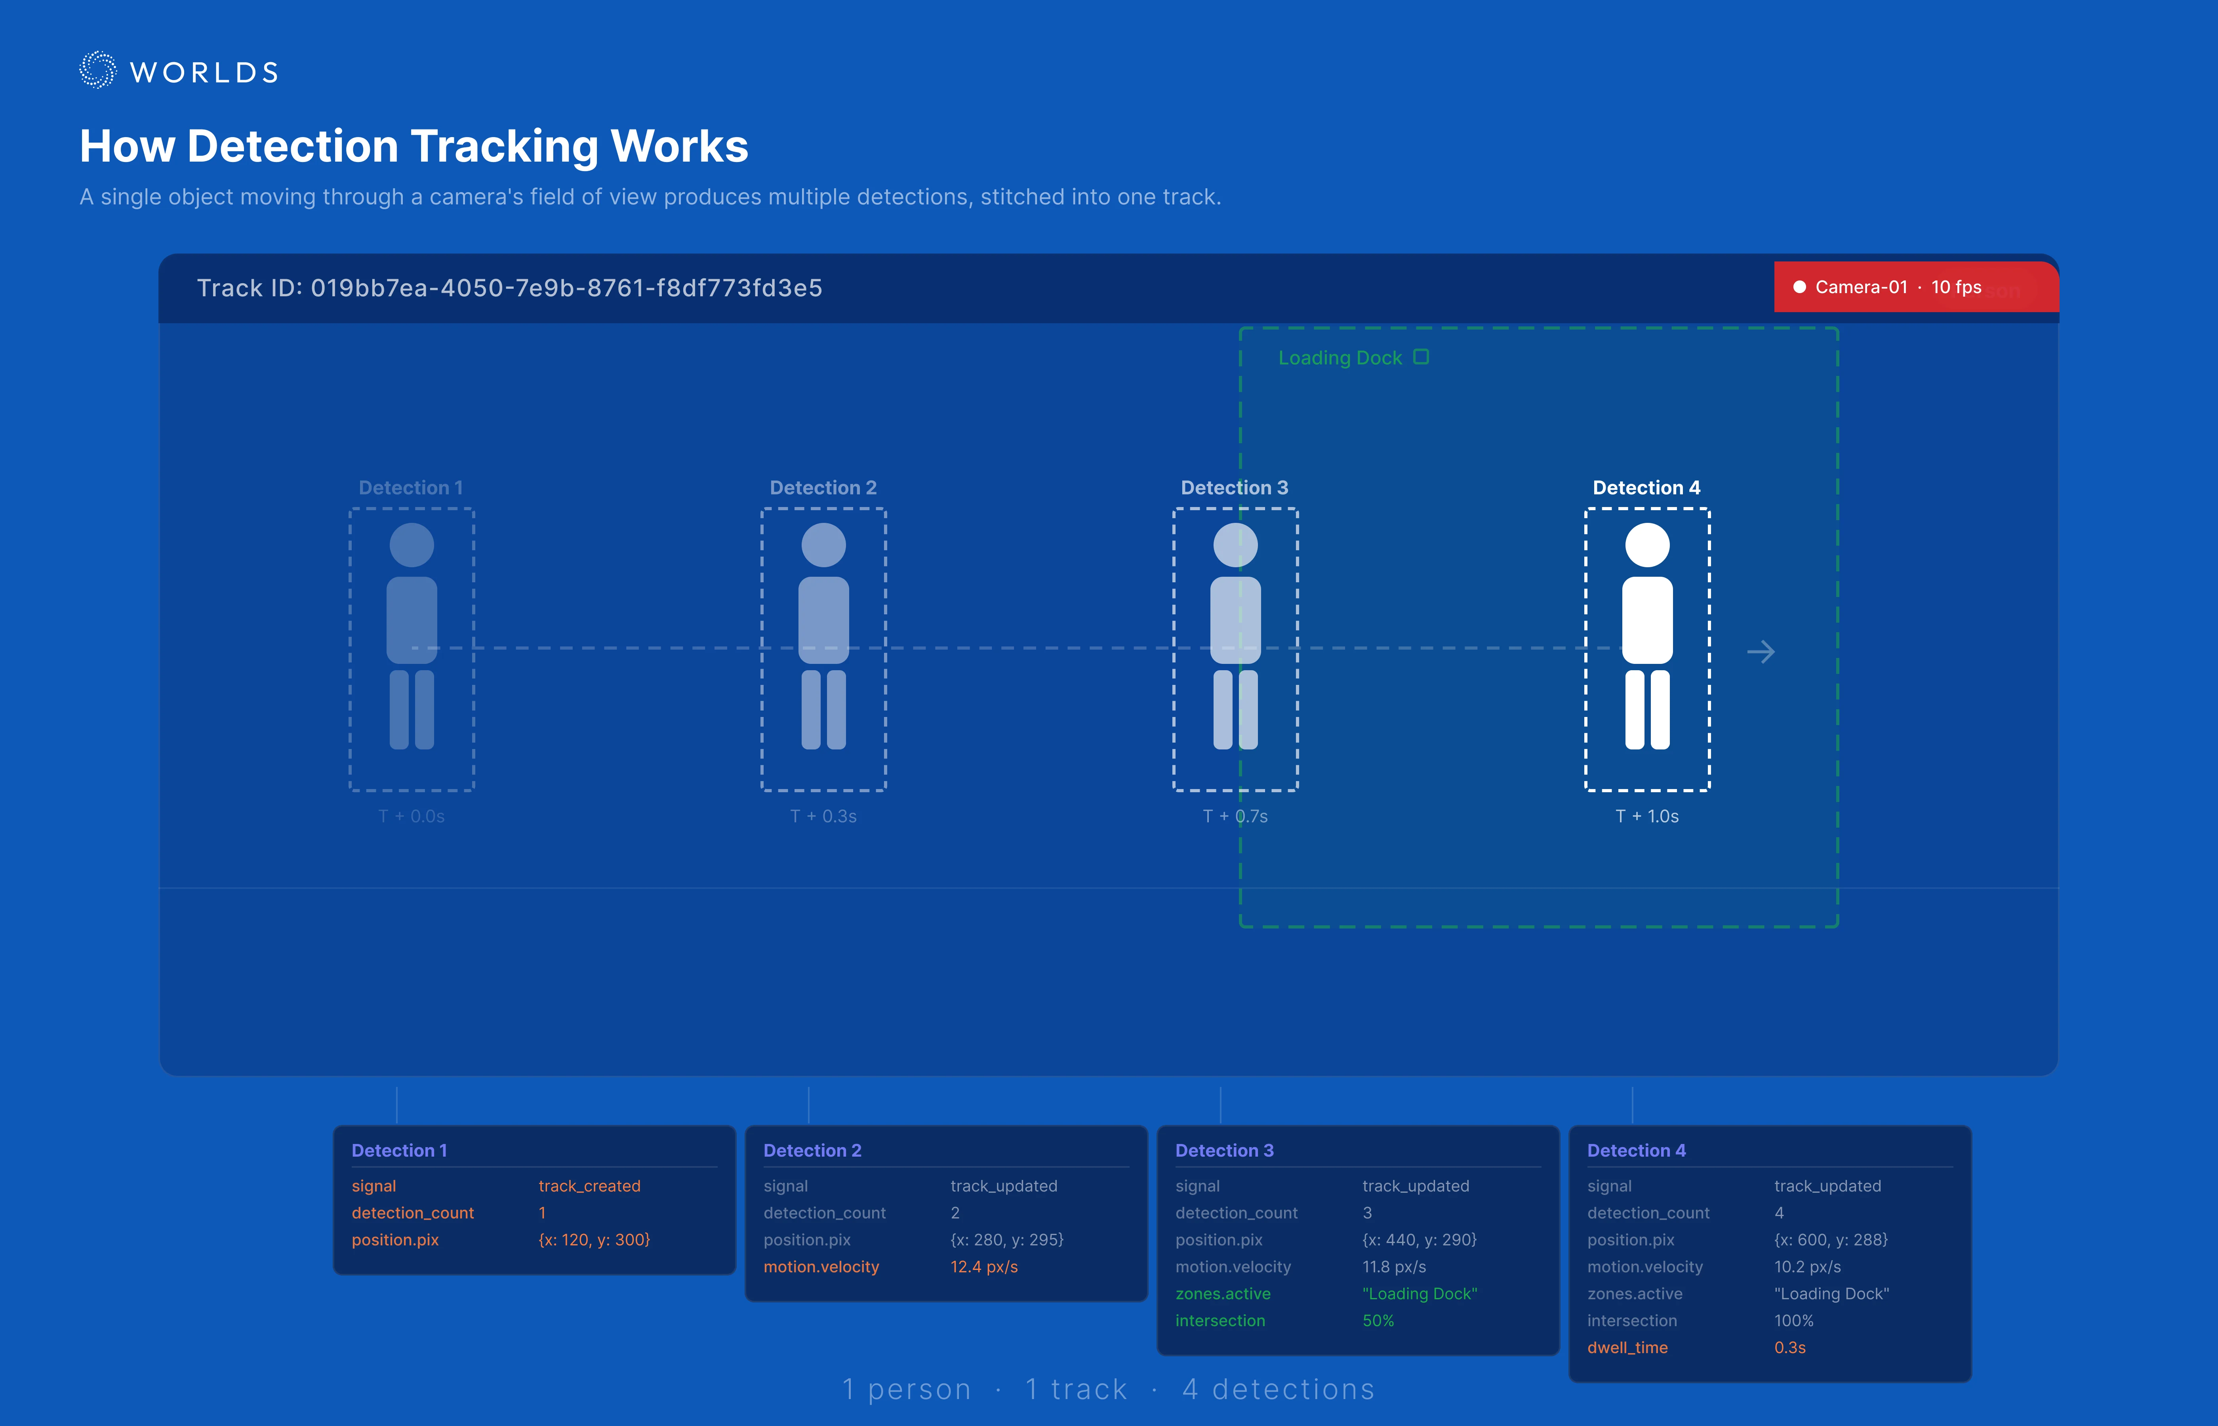Click the small square icon beside Loading Dock

[1421, 356]
